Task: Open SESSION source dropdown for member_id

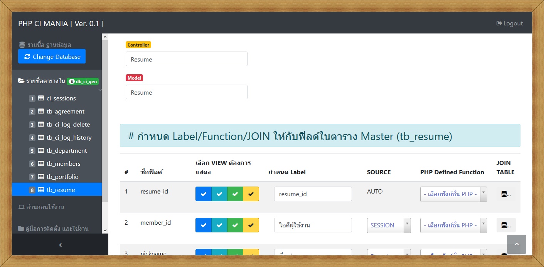Action: click(389, 225)
